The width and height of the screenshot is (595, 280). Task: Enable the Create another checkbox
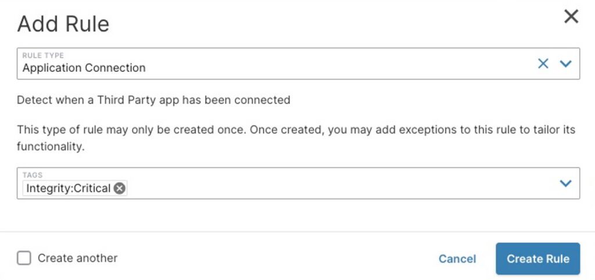(x=24, y=259)
